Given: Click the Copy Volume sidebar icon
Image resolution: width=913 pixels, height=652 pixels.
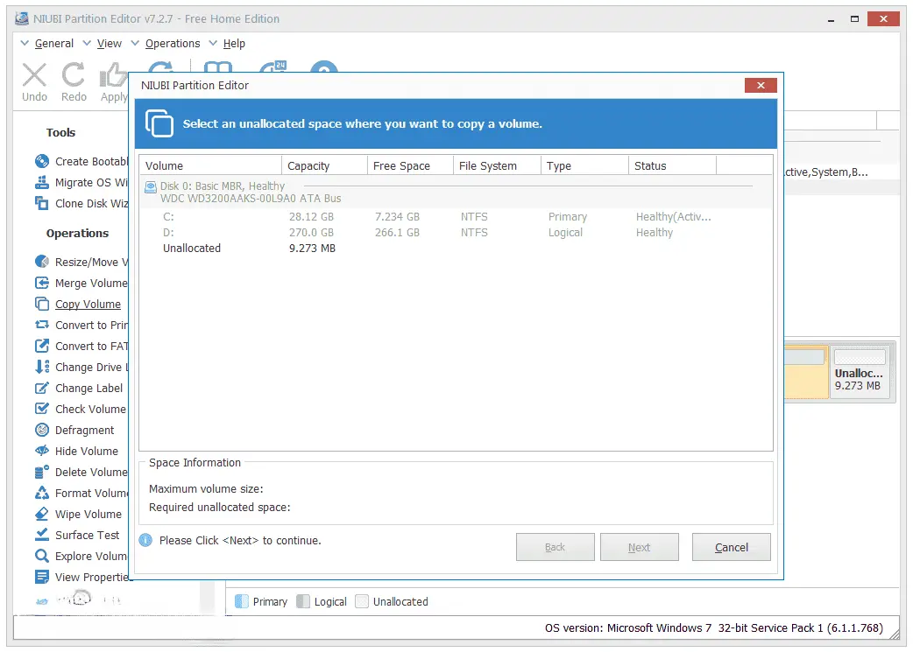Looking at the screenshot, I should (42, 304).
